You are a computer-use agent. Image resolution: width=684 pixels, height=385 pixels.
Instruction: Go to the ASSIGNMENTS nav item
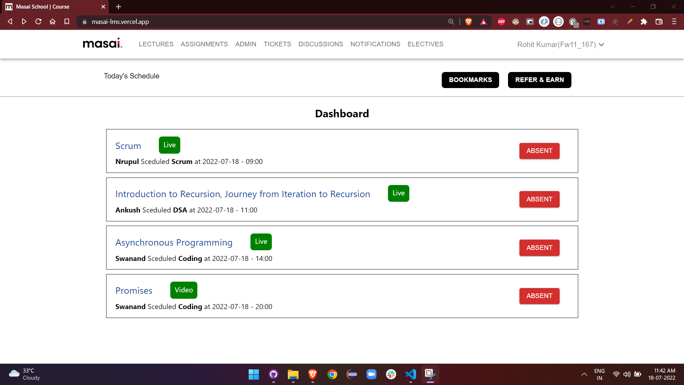click(x=204, y=44)
